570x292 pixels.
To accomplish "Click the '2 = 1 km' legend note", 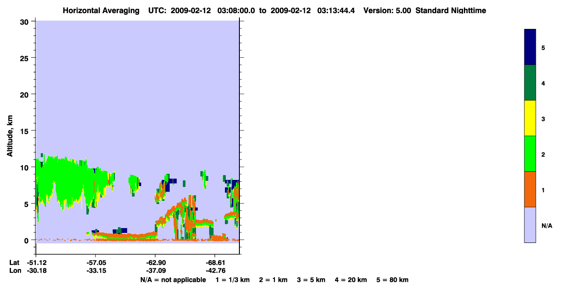I will [x=273, y=280].
